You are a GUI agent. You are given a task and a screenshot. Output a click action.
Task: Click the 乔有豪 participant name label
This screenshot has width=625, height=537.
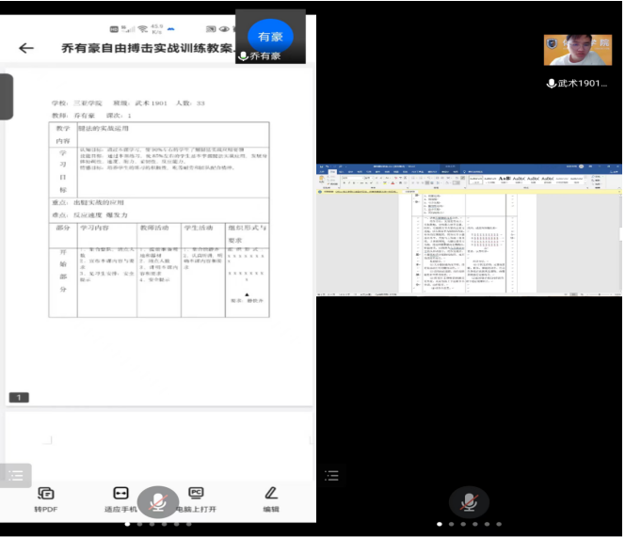coord(265,56)
